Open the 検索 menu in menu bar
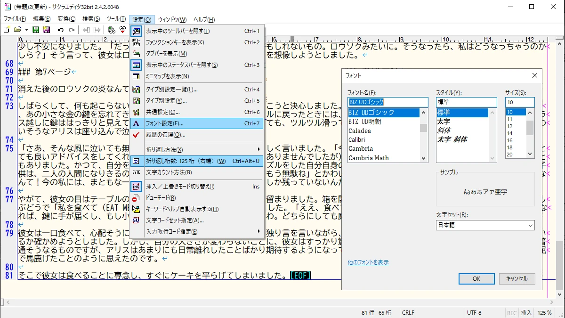 click(x=91, y=19)
